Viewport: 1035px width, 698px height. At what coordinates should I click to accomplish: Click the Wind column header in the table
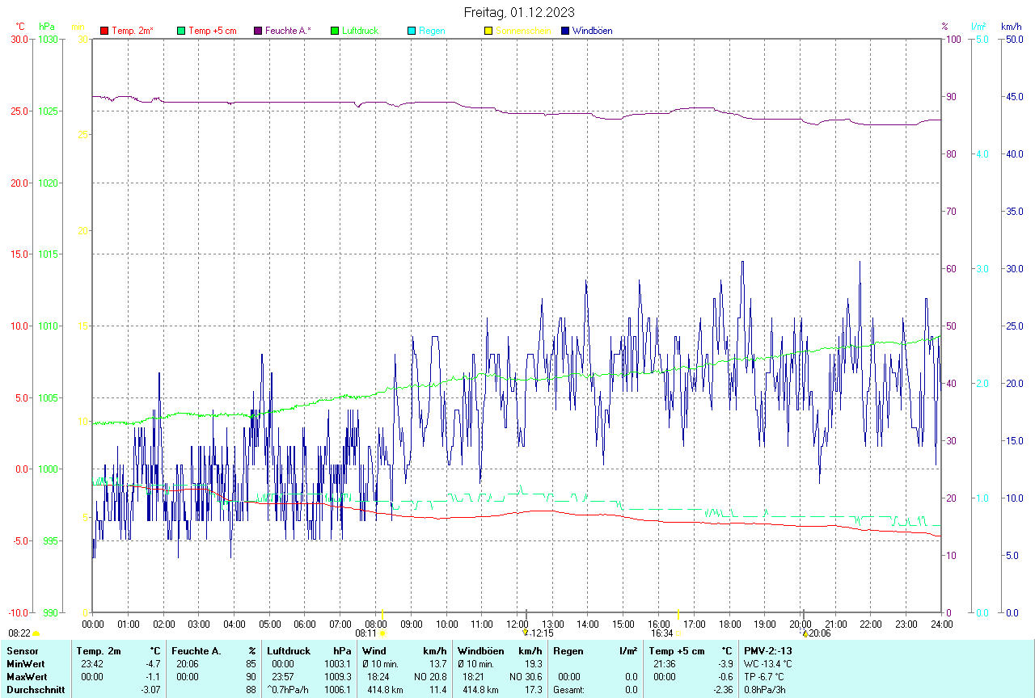click(374, 651)
